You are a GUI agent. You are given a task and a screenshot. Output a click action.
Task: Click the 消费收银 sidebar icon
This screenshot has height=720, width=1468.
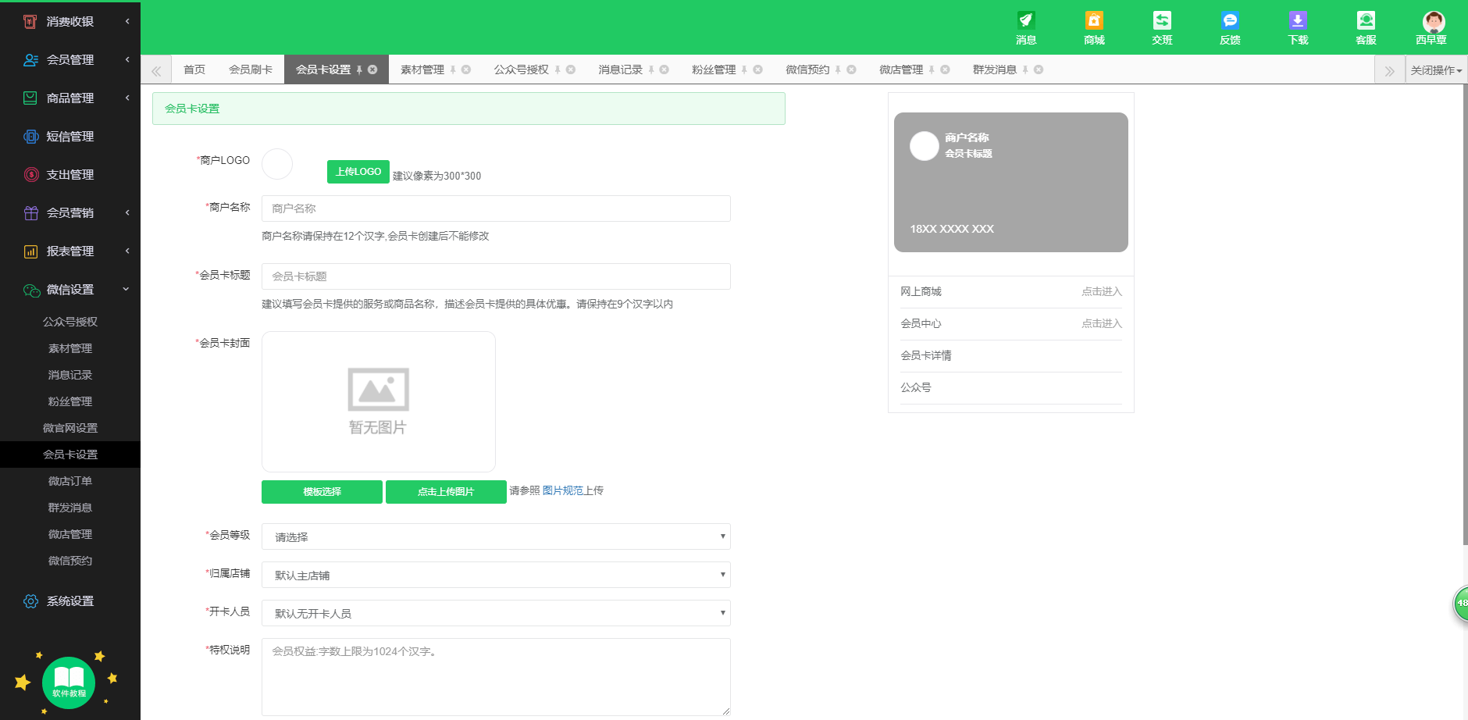pyautogui.click(x=30, y=21)
